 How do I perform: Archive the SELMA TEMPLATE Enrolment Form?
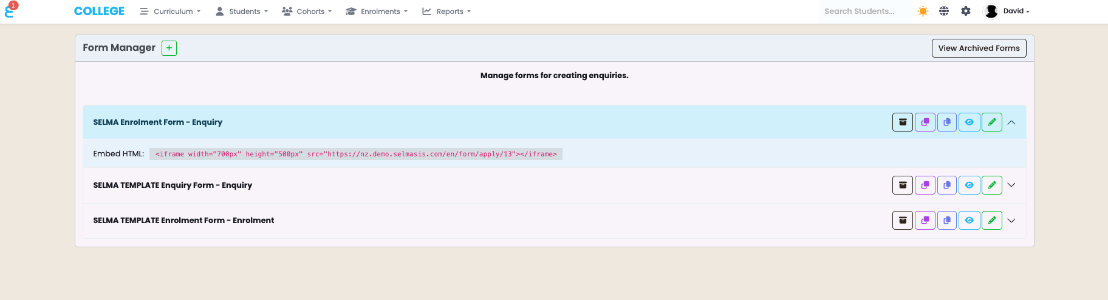903,221
